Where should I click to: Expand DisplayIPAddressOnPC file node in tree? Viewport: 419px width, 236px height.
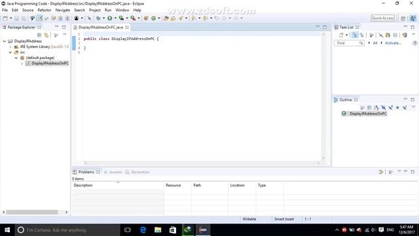point(22,64)
